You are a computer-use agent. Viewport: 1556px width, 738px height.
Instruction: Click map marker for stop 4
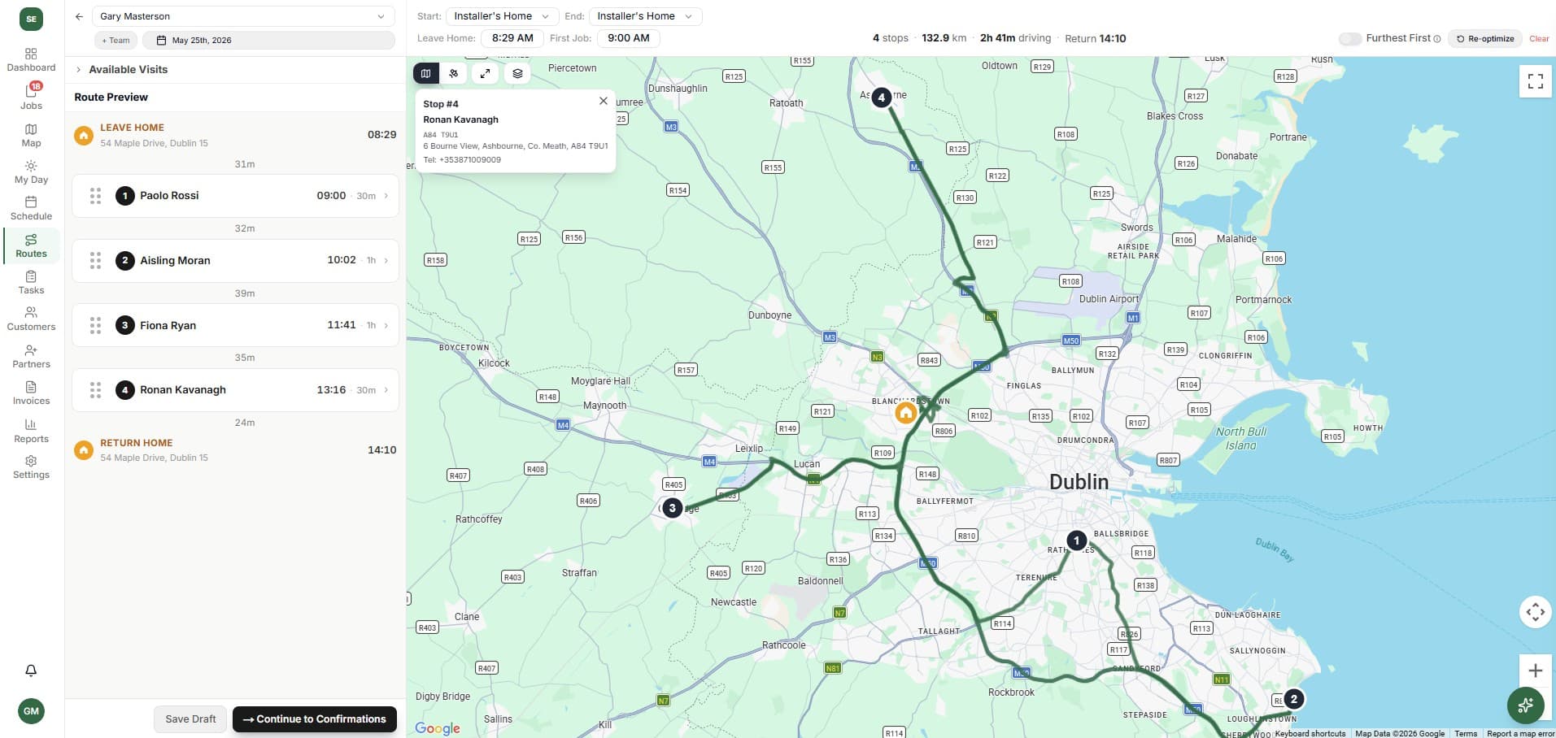[x=881, y=98]
